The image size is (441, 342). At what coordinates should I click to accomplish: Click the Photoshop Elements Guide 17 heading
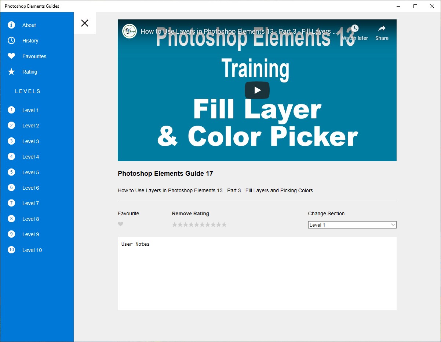165,174
